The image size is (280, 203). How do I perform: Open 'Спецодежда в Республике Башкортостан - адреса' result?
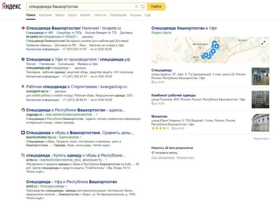point(76,110)
